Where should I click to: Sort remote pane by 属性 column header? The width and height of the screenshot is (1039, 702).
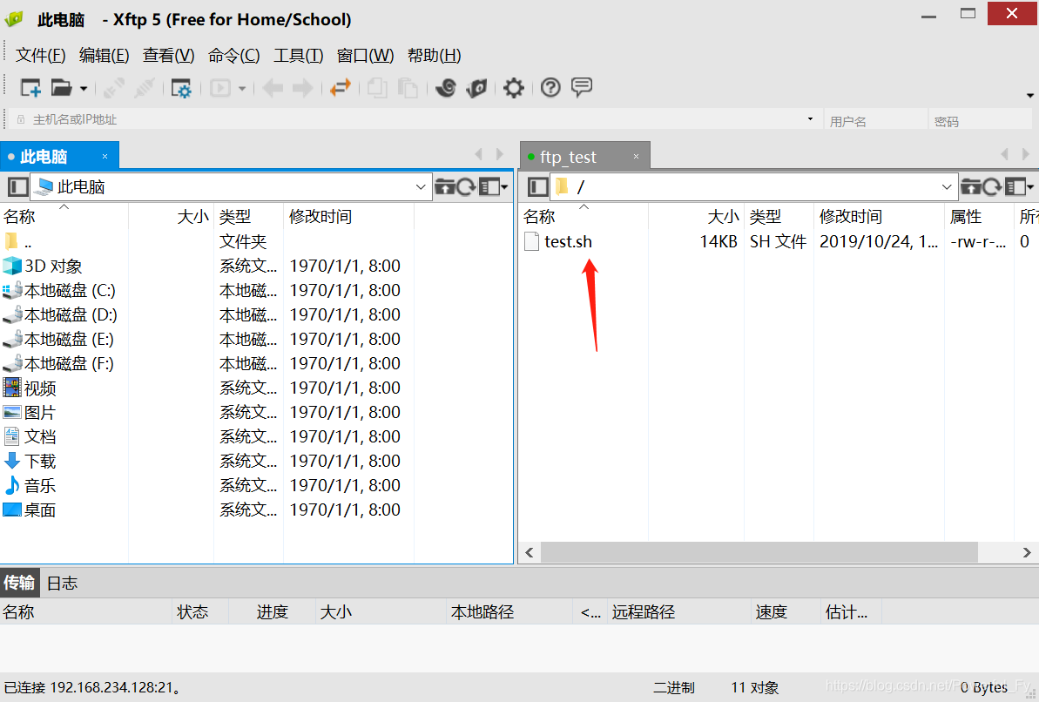point(979,216)
